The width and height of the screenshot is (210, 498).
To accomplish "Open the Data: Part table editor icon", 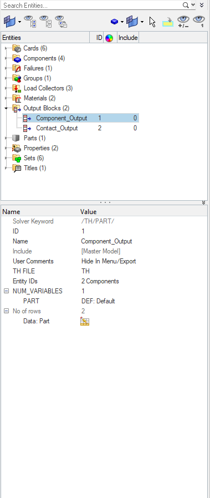I will (x=85, y=321).
